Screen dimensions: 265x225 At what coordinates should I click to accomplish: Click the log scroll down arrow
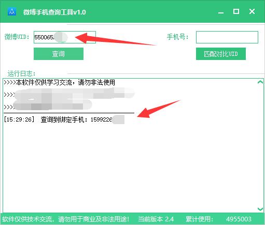[260, 209]
